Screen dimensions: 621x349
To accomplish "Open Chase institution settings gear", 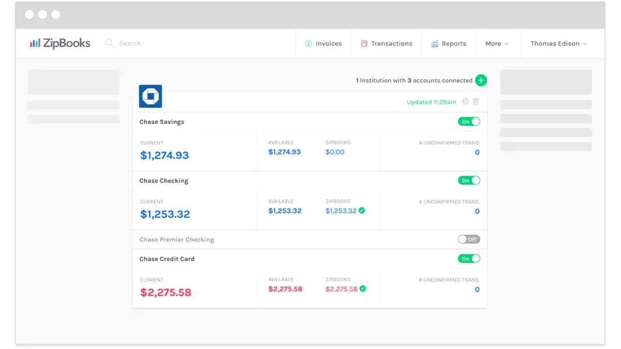I will click(465, 101).
